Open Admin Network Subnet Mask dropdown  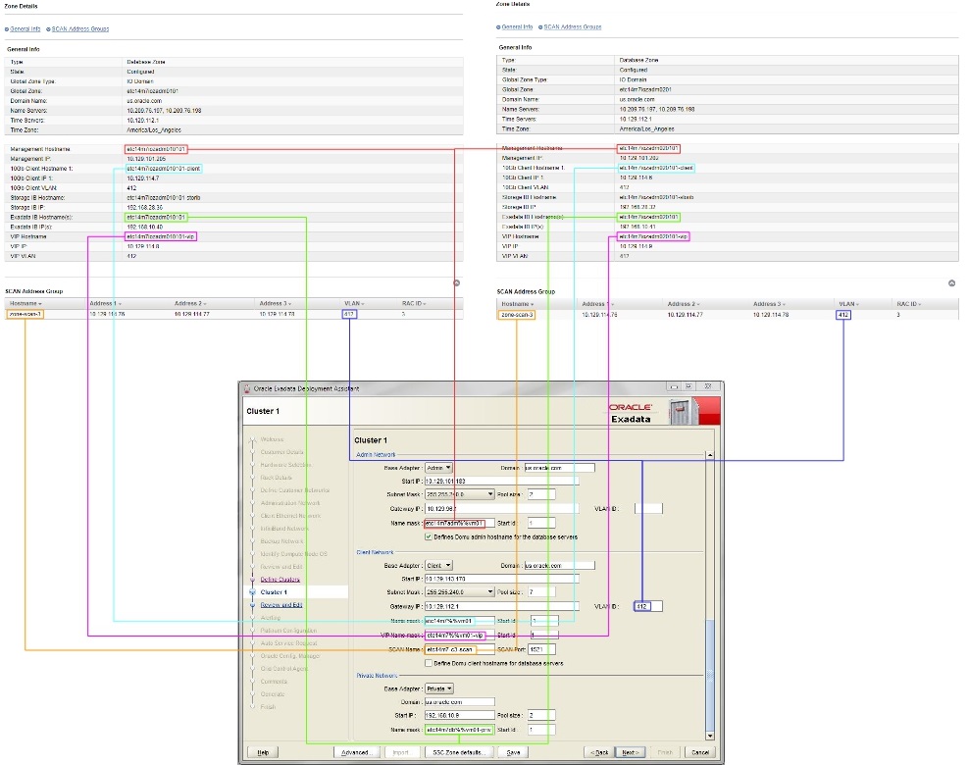(460, 494)
